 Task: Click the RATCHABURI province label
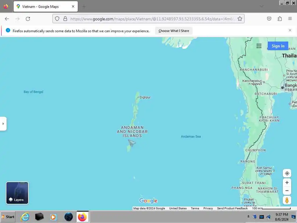pyautogui.click(x=266, y=94)
